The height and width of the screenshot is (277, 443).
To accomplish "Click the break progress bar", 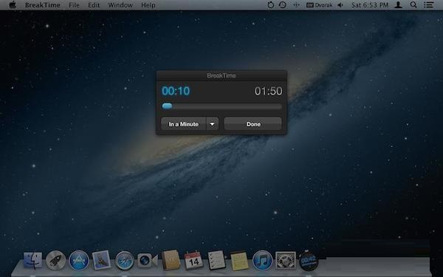I will 221,106.
